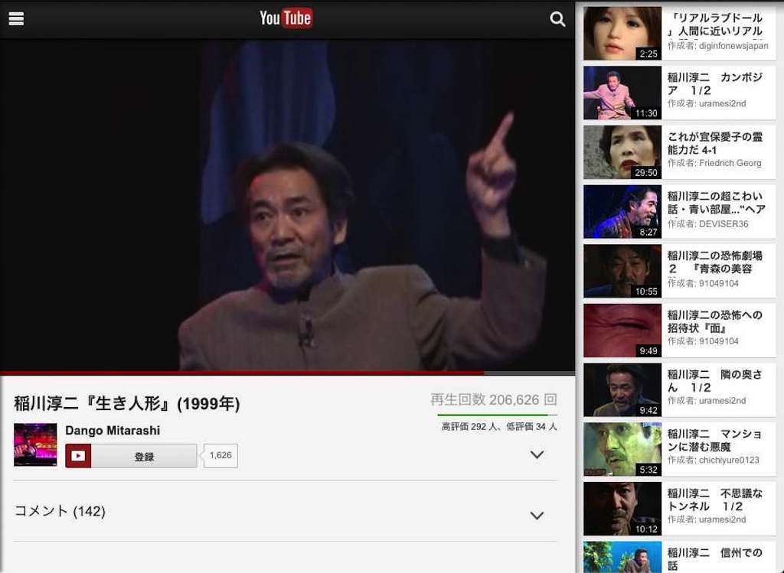This screenshot has width=784, height=573.
Task: Click uploader uramesi2nd under カンボジア video
Action: pyautogui.click(x=707, y=103)
